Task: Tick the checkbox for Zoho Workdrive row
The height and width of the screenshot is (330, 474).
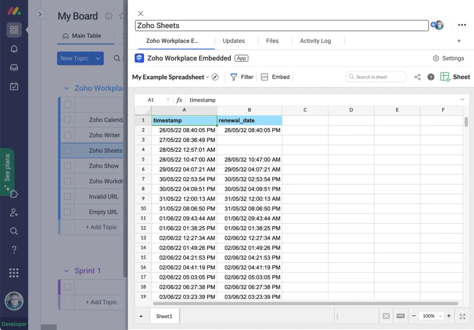Action: (x=67, y=181)
